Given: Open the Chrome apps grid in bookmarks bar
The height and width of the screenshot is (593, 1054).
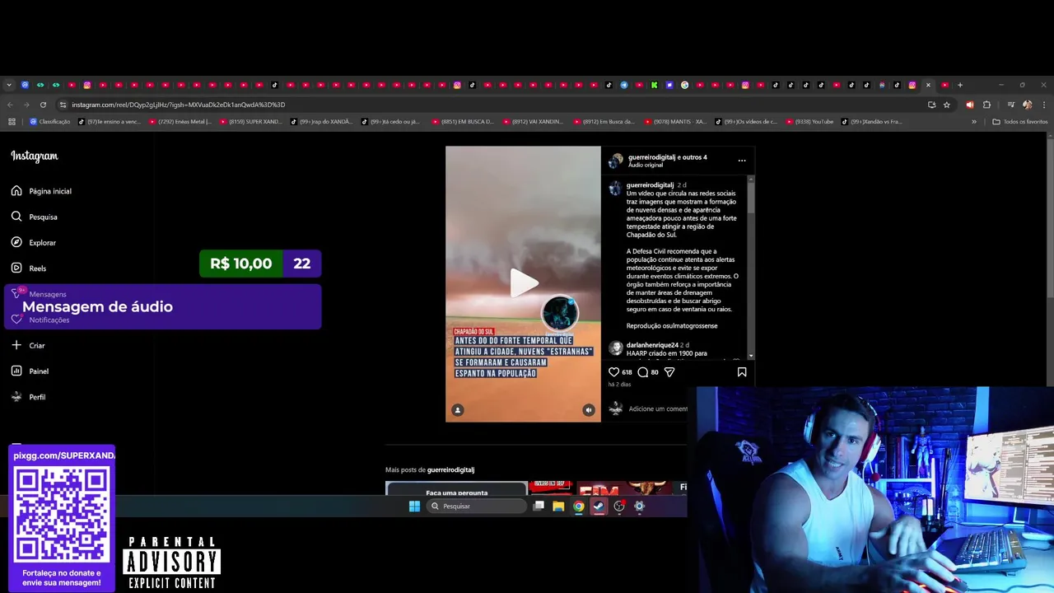Looking at the screenshot, I should 12,122.
